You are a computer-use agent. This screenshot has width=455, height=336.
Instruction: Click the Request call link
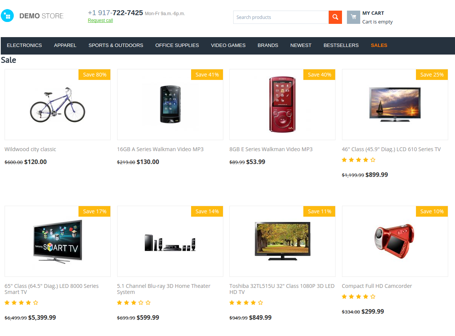[100, 20]
